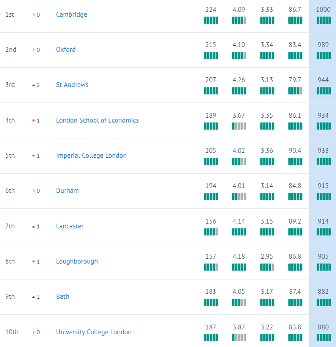This screenshot has height=347, width=336.
Task: Click Durham no-change orange arrow
Action: coord(34,191)
